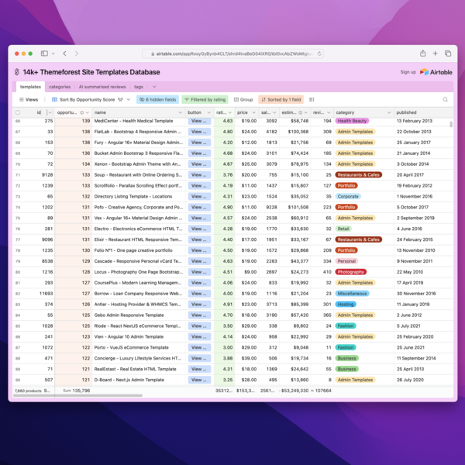The width and height of the screenshot is (465, 465).
Task: Go forward with browser forward arrow
Action: point(77,53)
